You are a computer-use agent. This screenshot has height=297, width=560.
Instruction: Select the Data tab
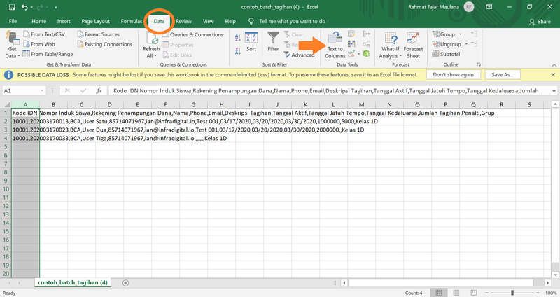159,22
